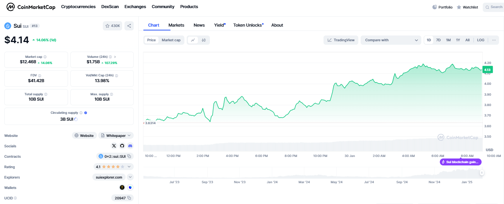Open chart in TradingView
Image resolution: width=504 pixels, height=204 pixels.
[x=341, y=40]
